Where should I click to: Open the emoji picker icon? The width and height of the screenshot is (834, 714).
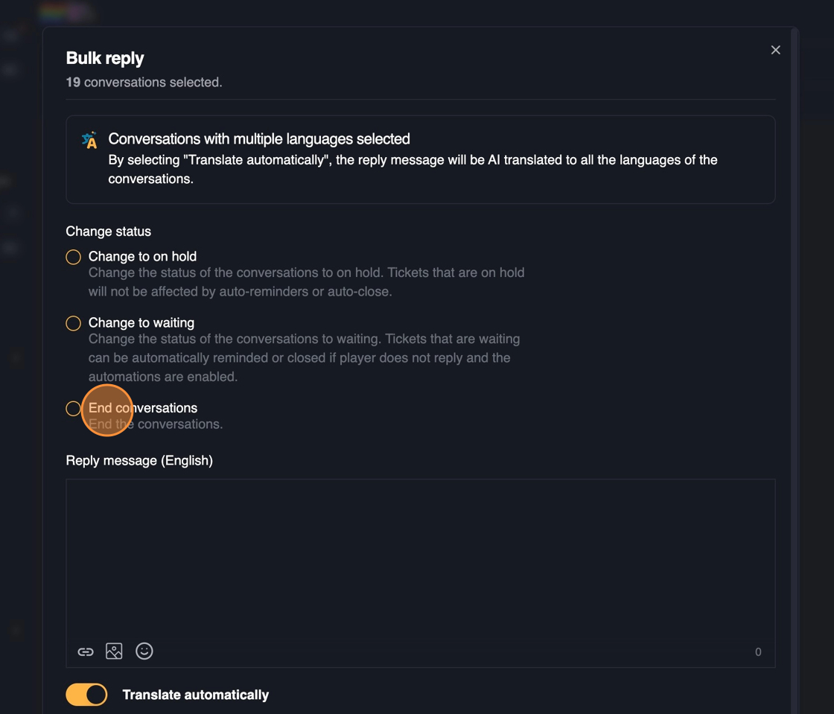tap(144, 651)
